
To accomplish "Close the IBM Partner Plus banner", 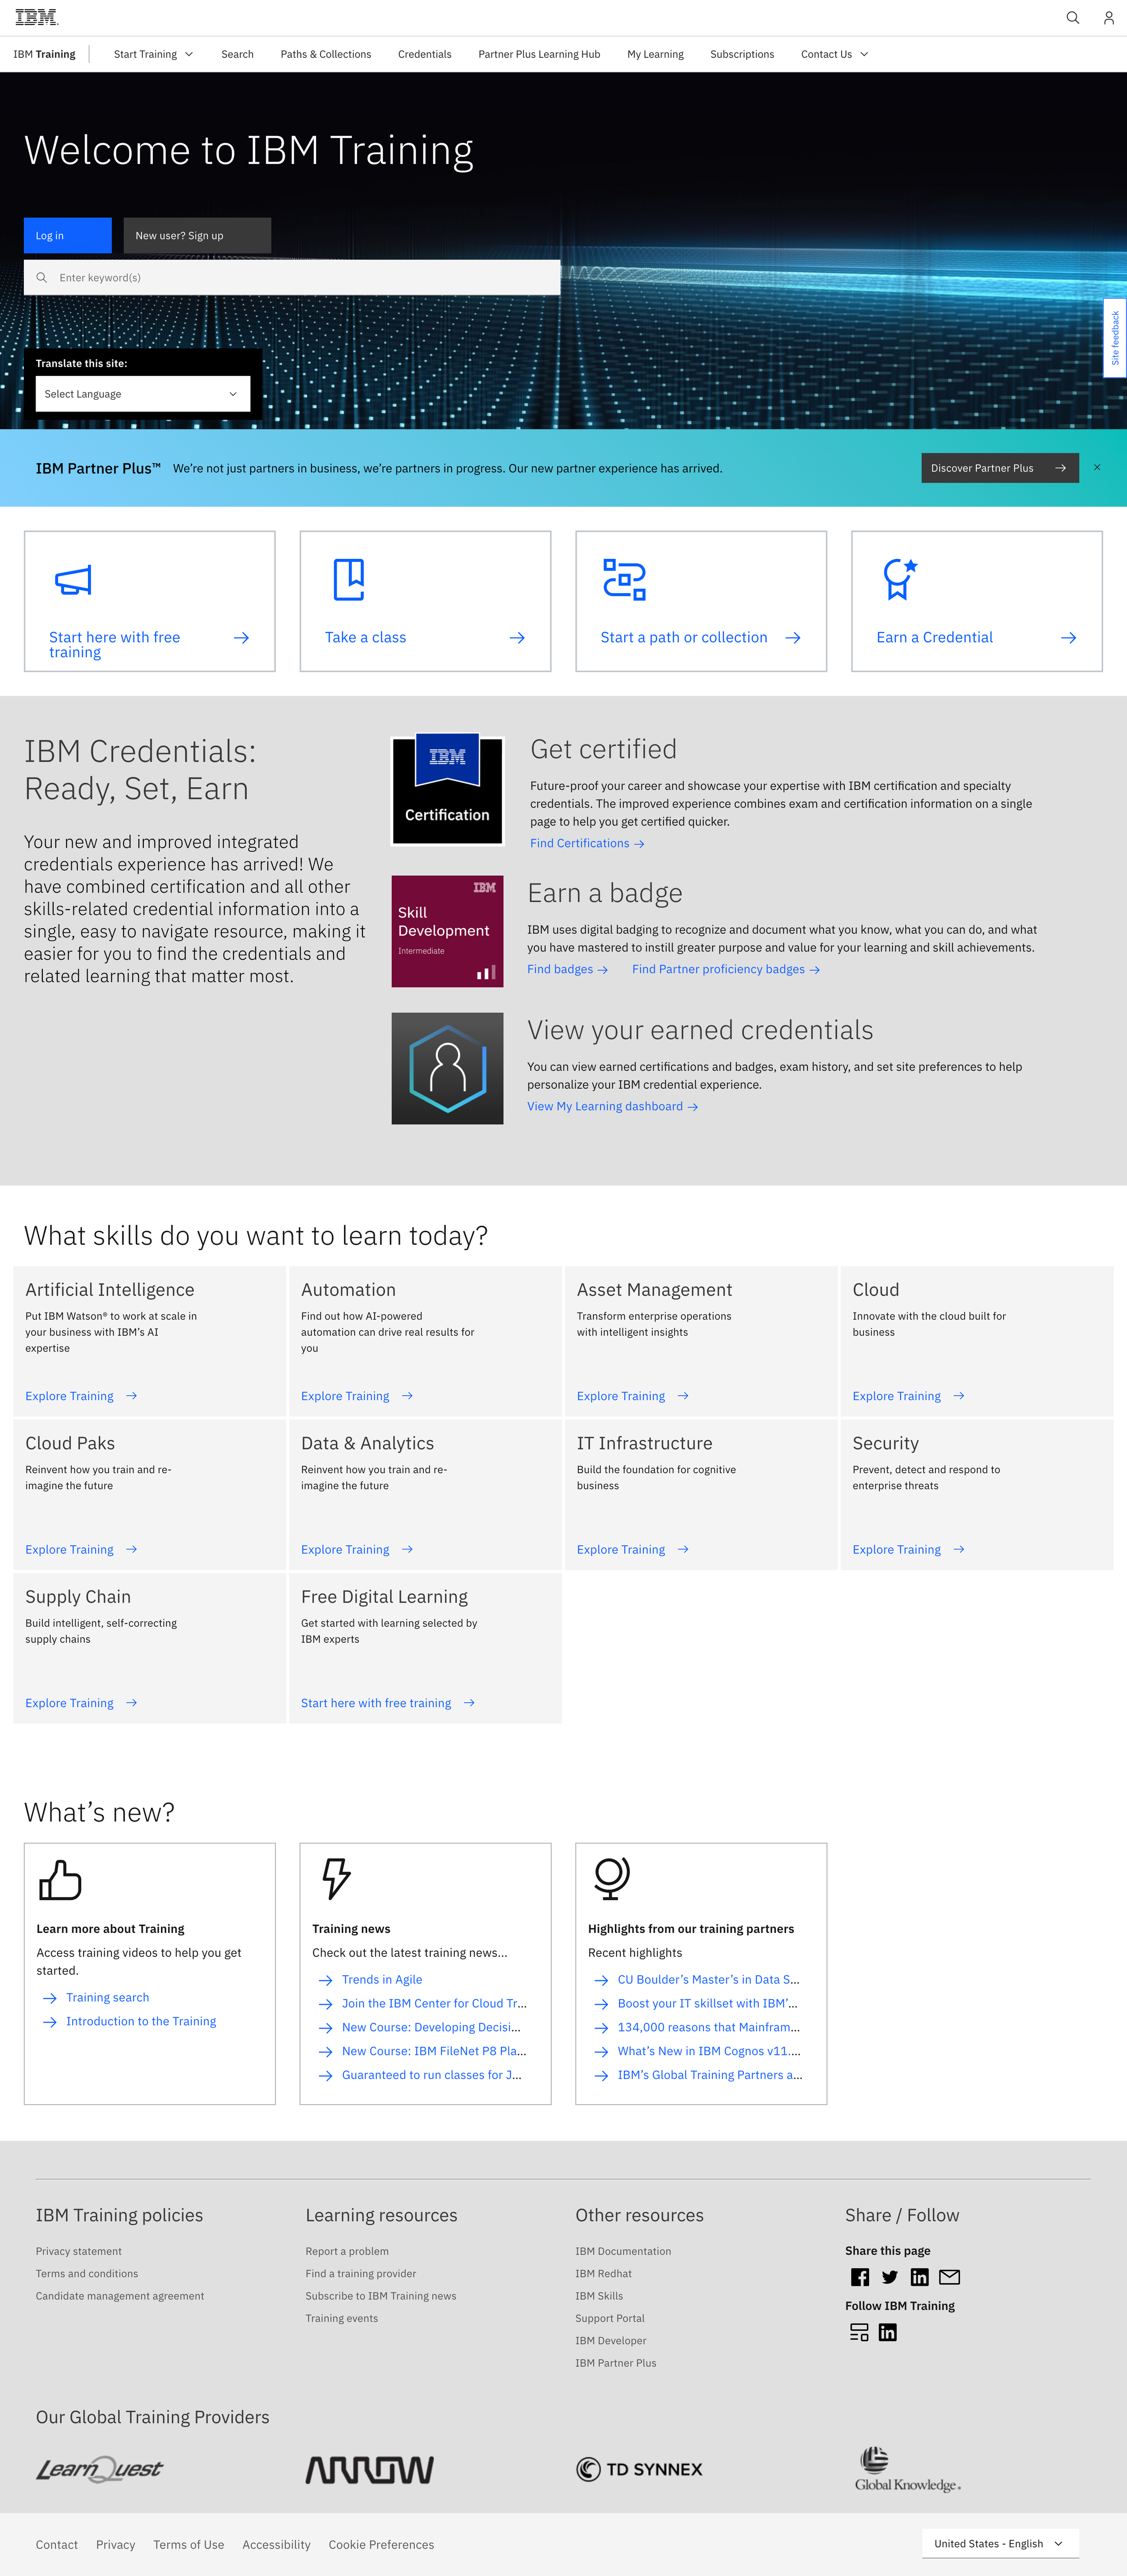I will coord(1097,468).
